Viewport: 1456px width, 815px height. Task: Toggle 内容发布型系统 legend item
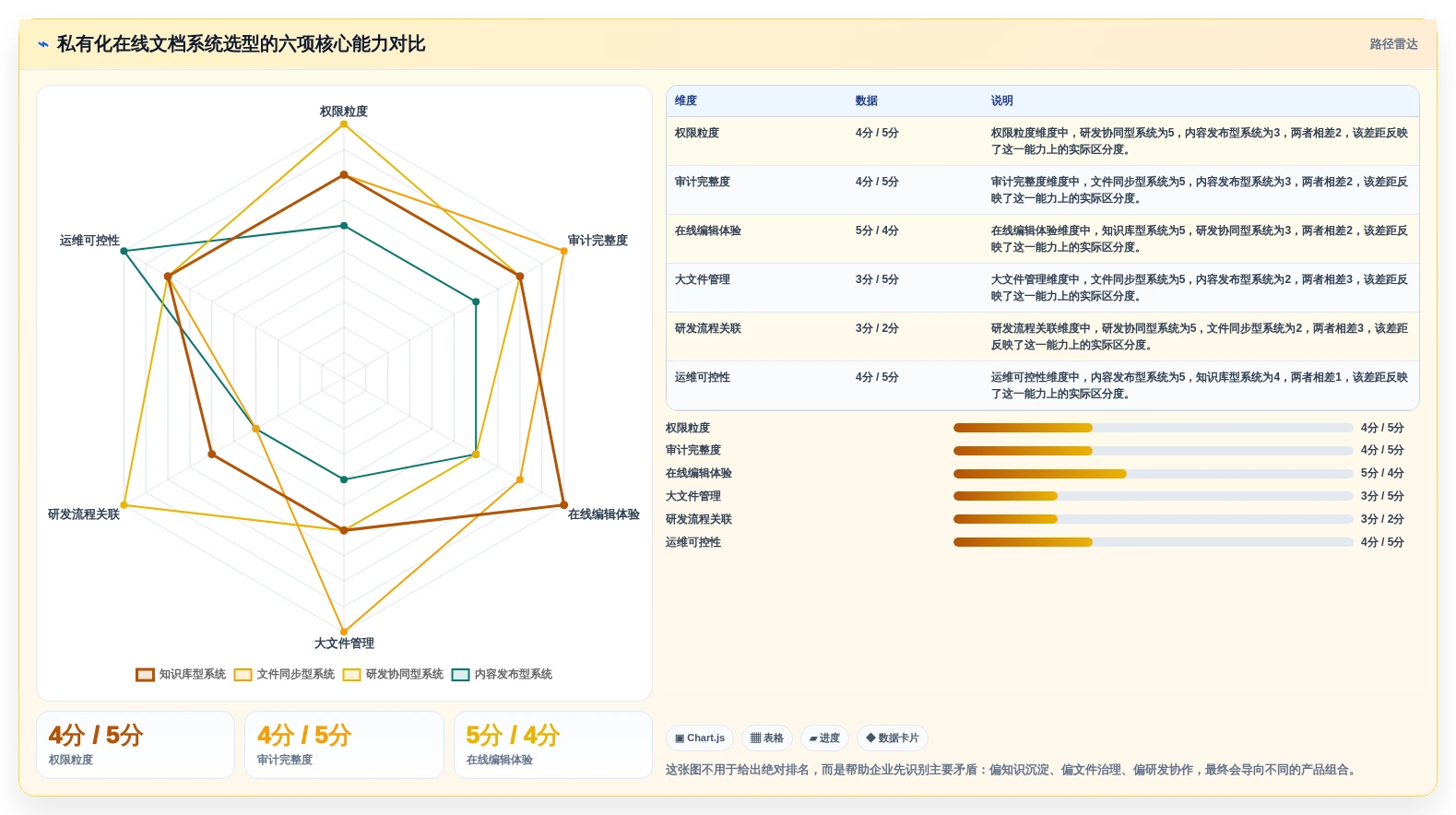pyautogui.click(x=502, y=674)
